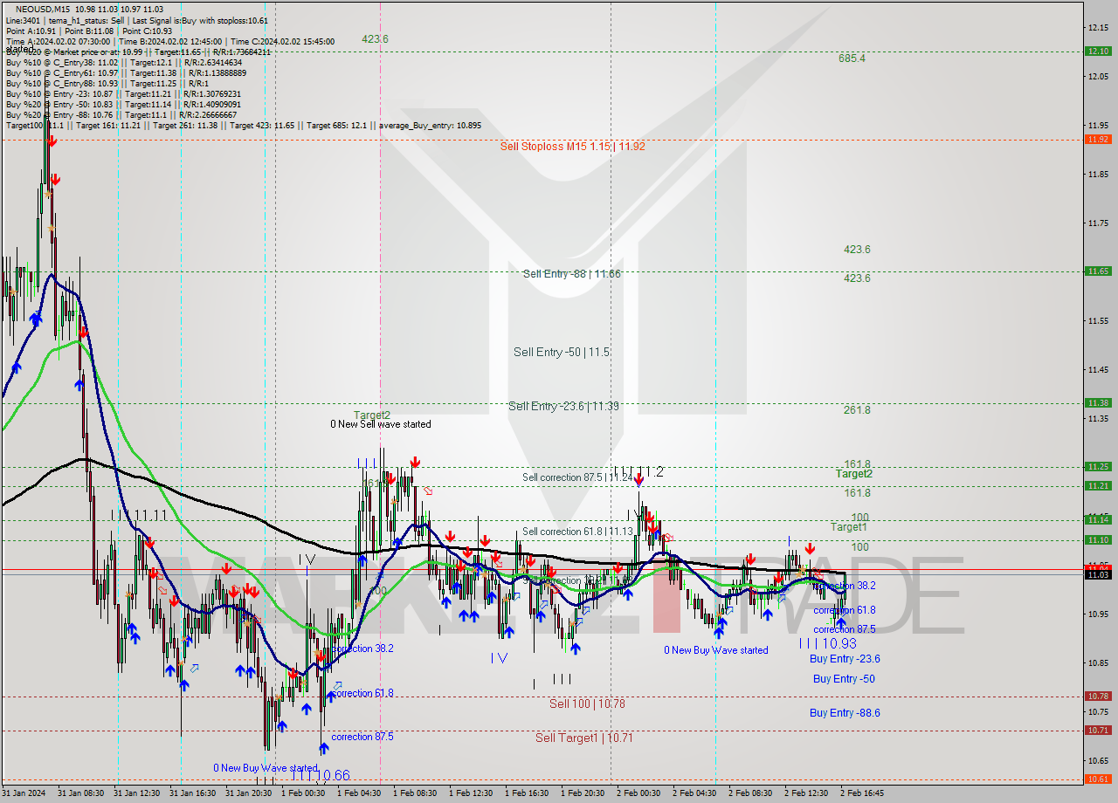Click the '1 Feb 08:30' time axis label

[415, 793]
